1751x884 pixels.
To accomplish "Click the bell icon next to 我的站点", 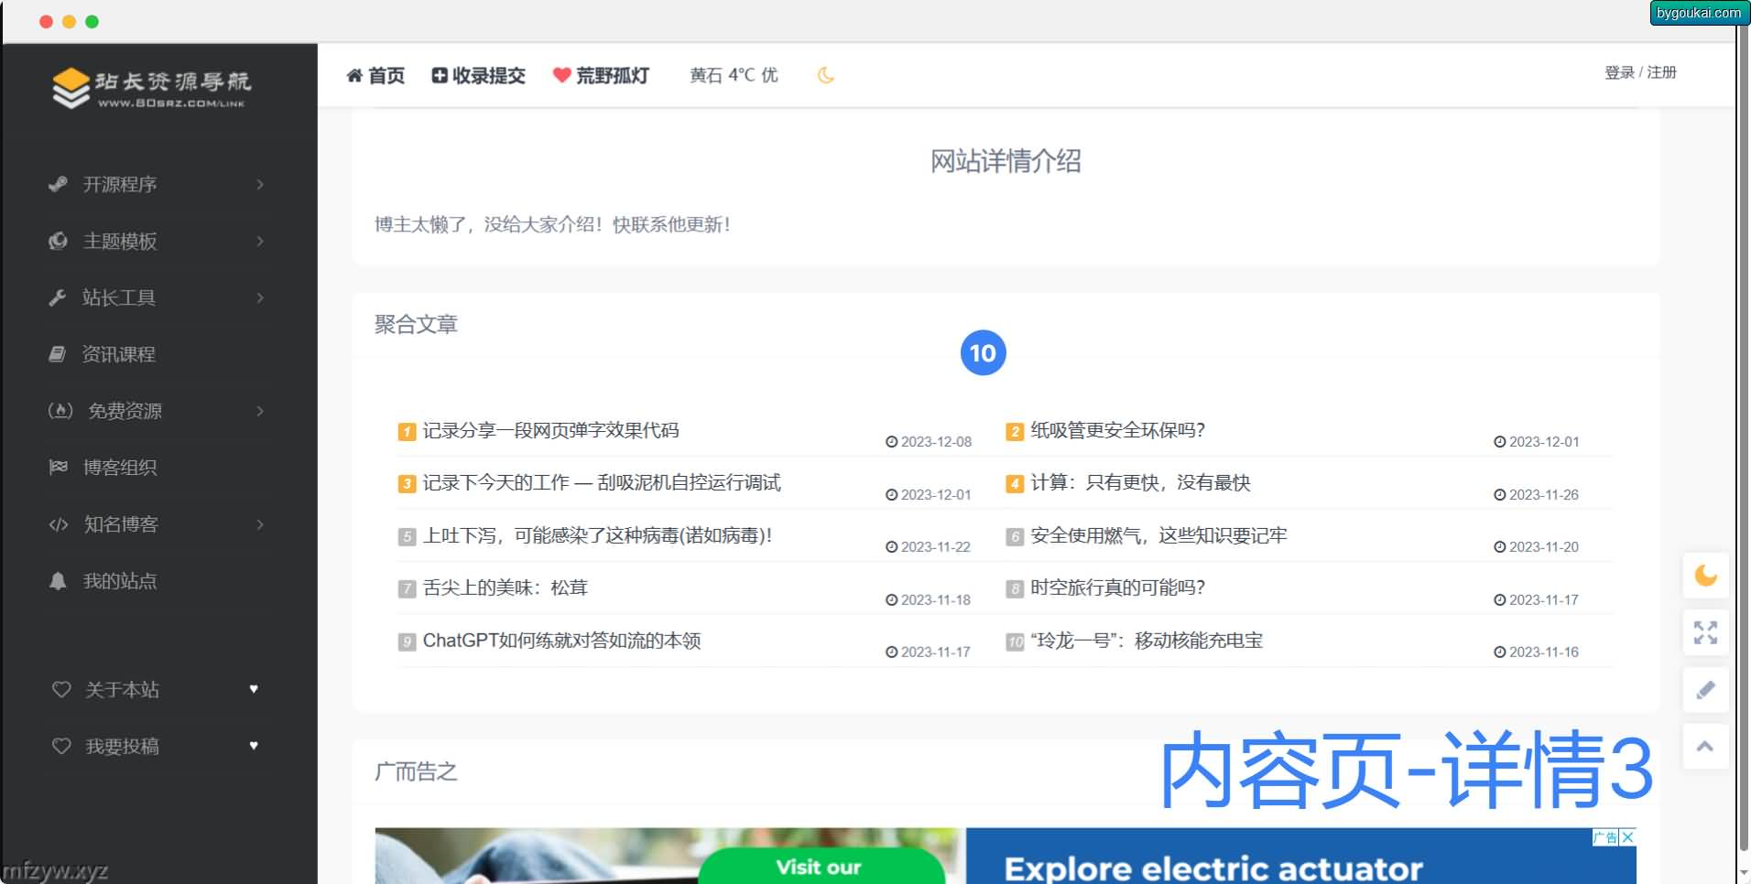I will 58,581.
